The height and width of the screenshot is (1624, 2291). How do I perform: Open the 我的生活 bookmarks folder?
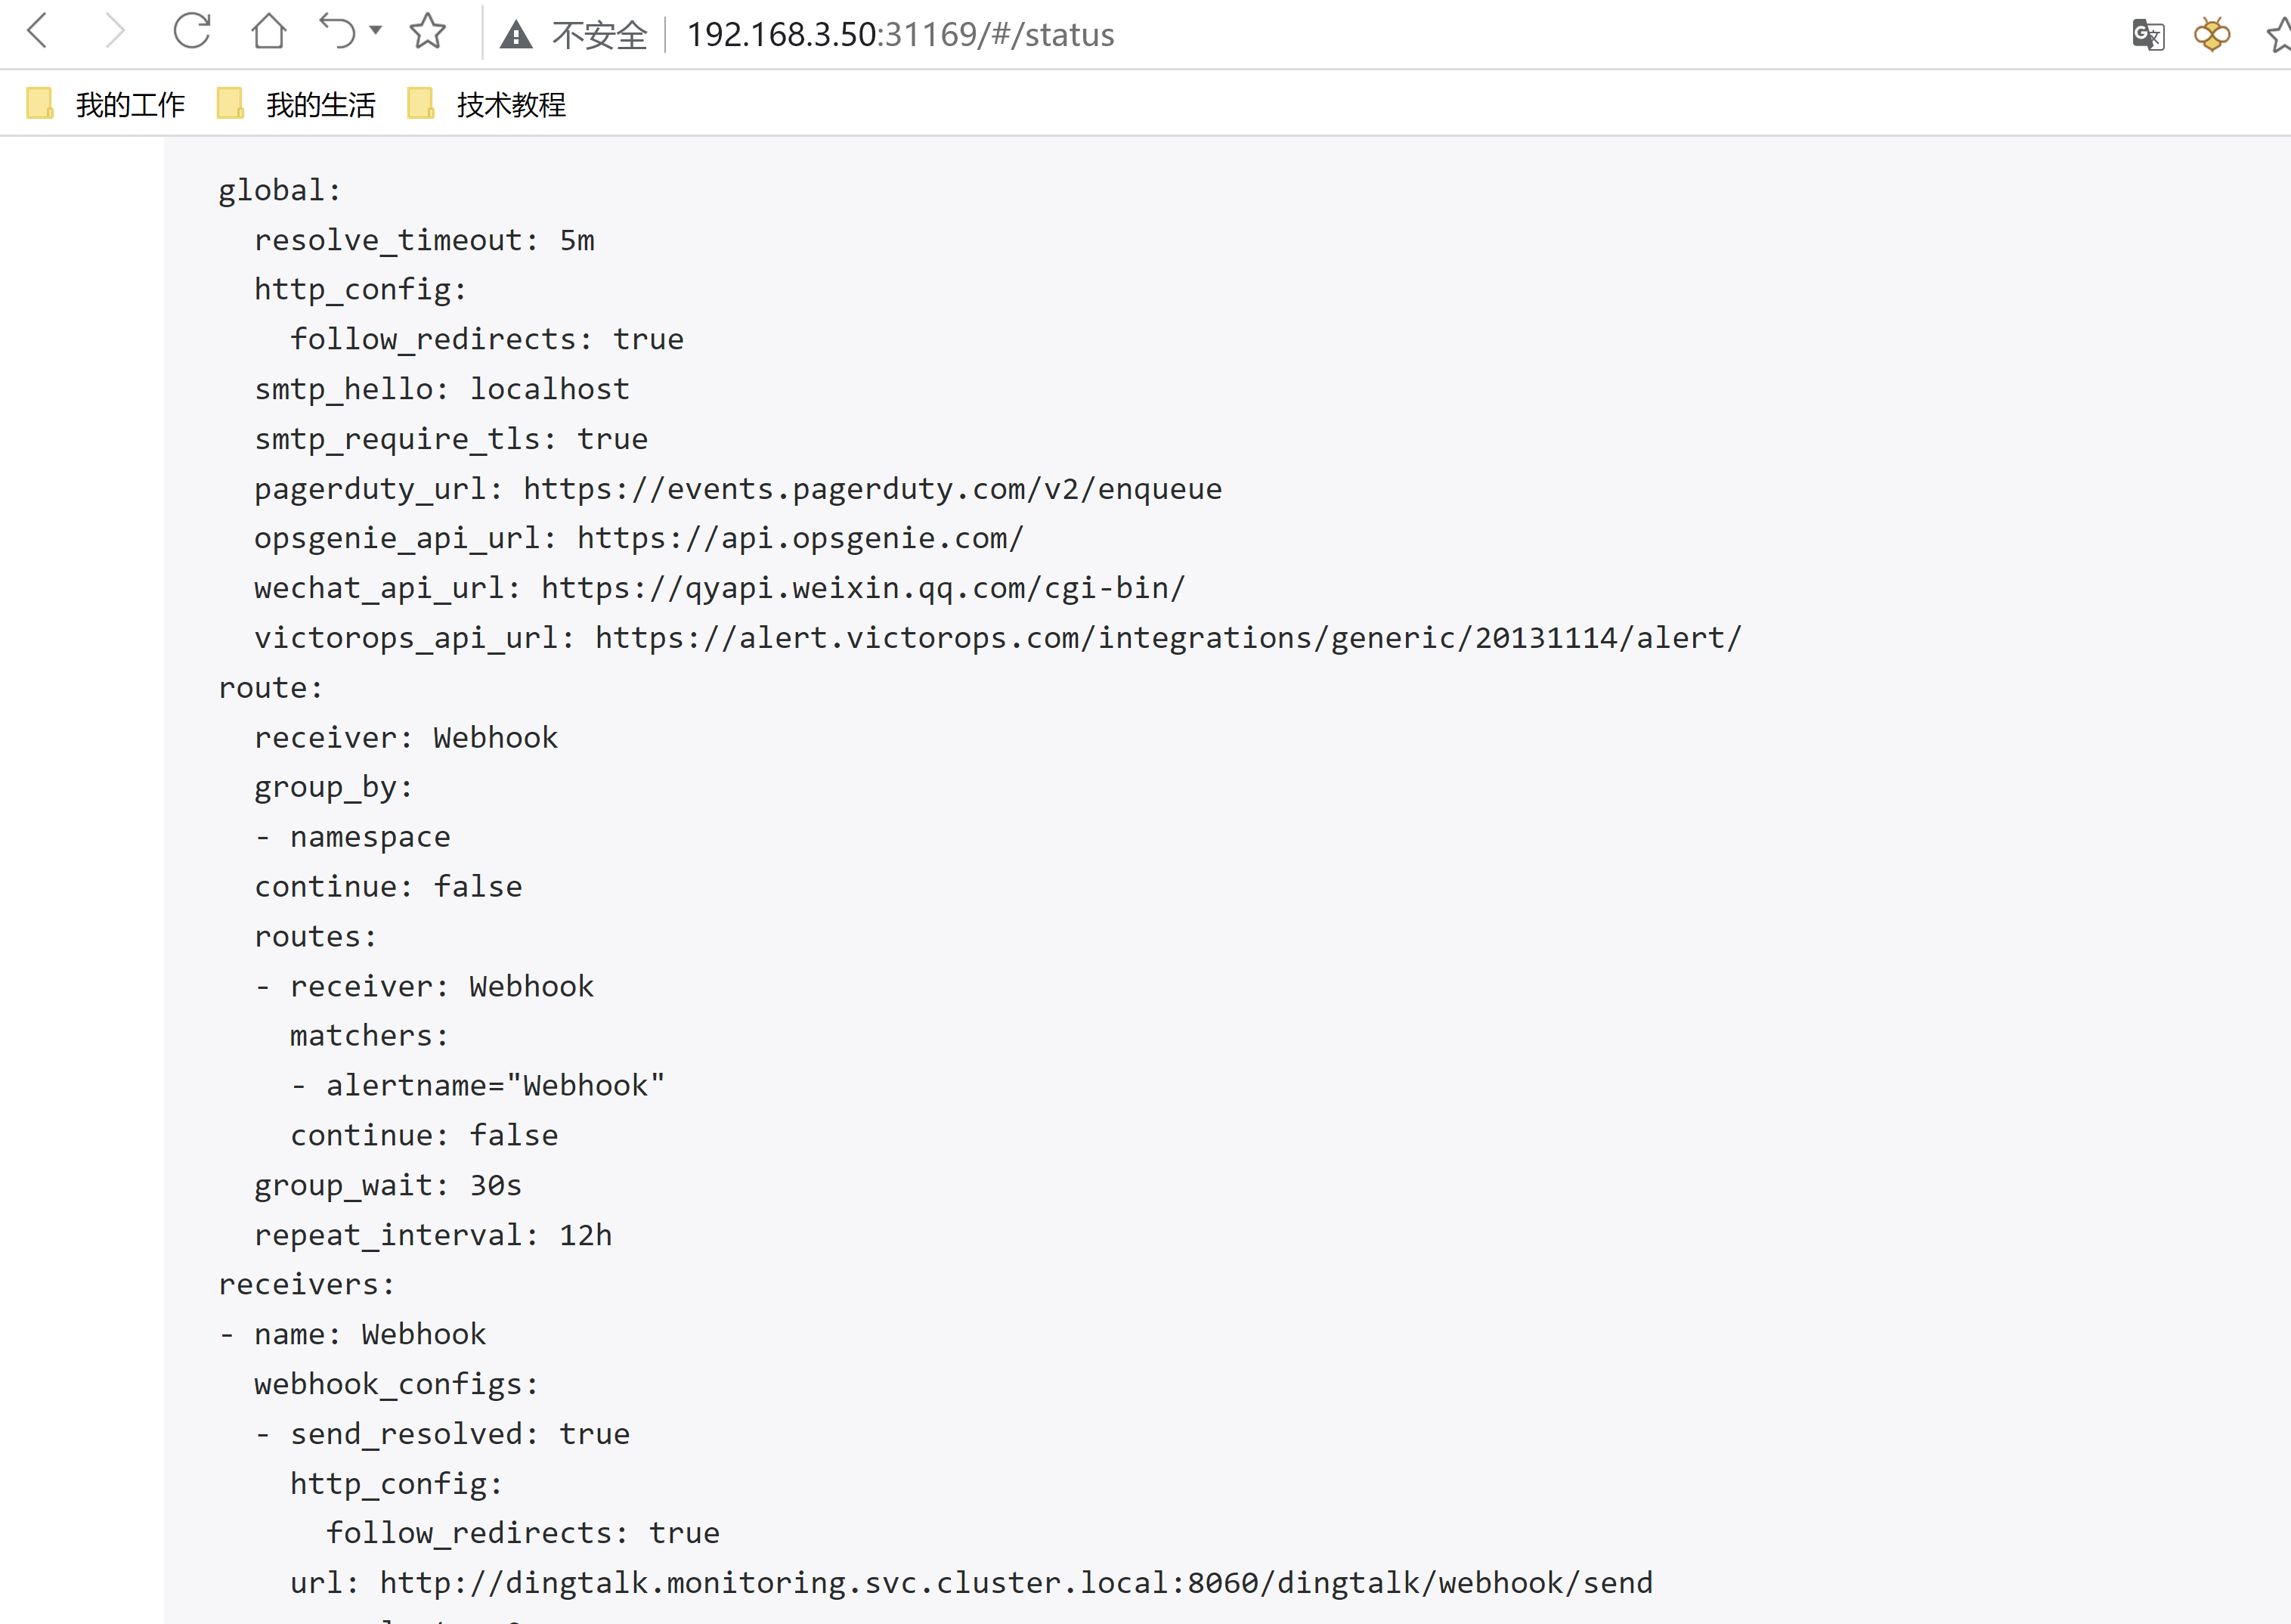click(x=322, y=104)
